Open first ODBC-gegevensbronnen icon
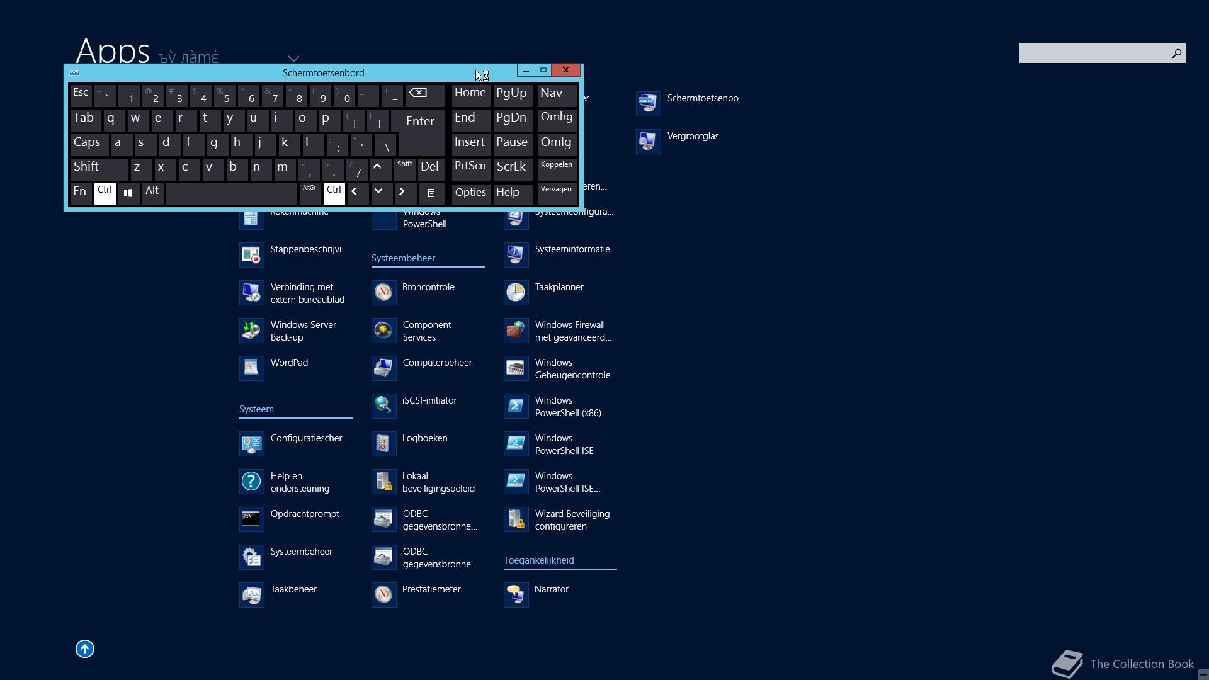This screenshot has width=1209, height=680. click(383, 519)
